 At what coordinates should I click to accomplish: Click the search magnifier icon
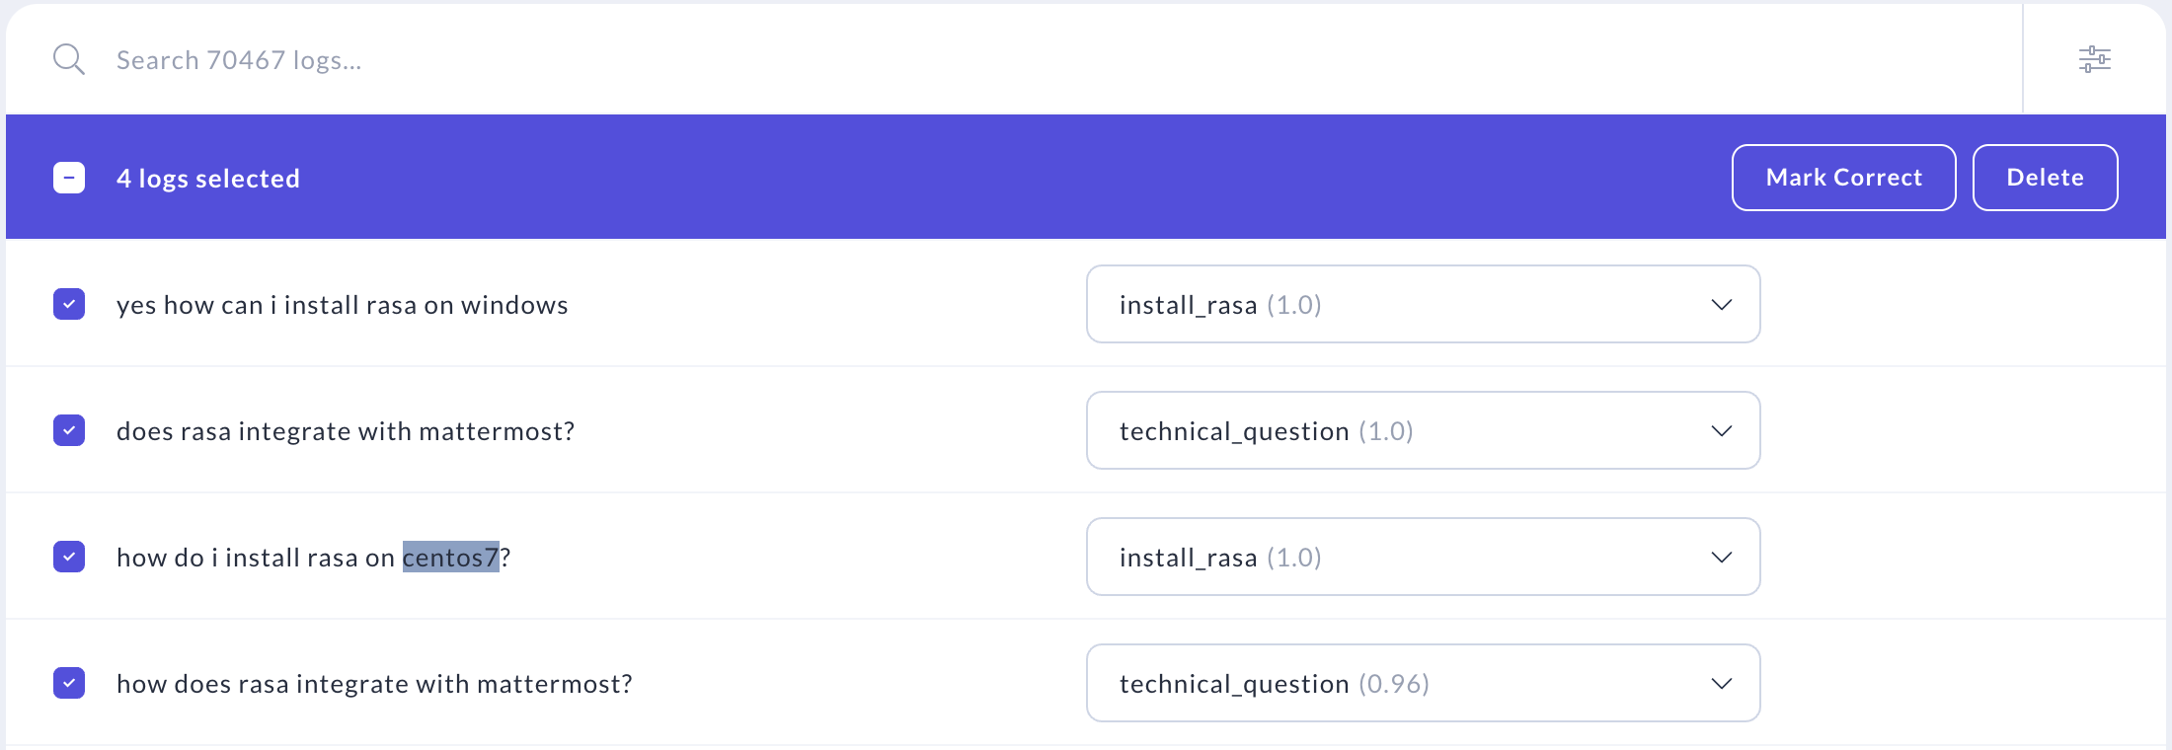click(x=69, y=59)
